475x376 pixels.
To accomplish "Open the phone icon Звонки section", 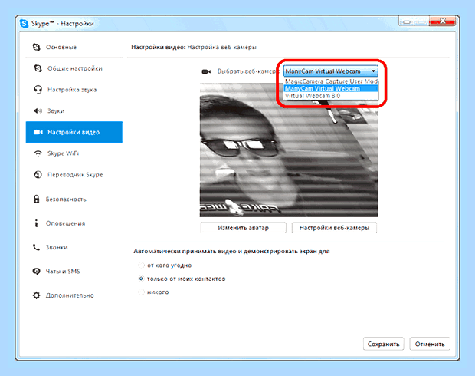I will (x=36, y=247).
